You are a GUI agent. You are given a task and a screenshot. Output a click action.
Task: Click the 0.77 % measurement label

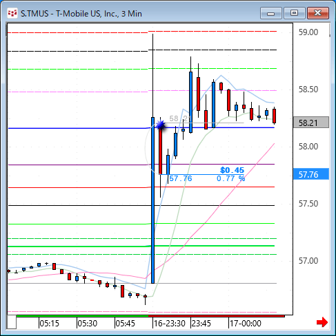pyautogui.click(x=230, y=178)
